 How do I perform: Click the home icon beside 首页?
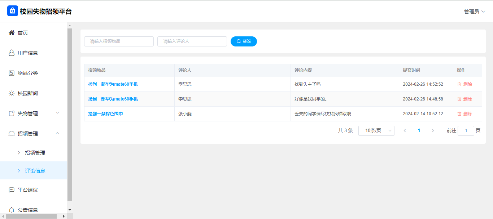click(12, 33)
